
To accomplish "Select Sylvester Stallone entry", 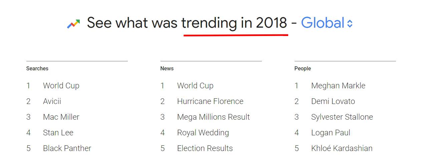I will 342,117.
